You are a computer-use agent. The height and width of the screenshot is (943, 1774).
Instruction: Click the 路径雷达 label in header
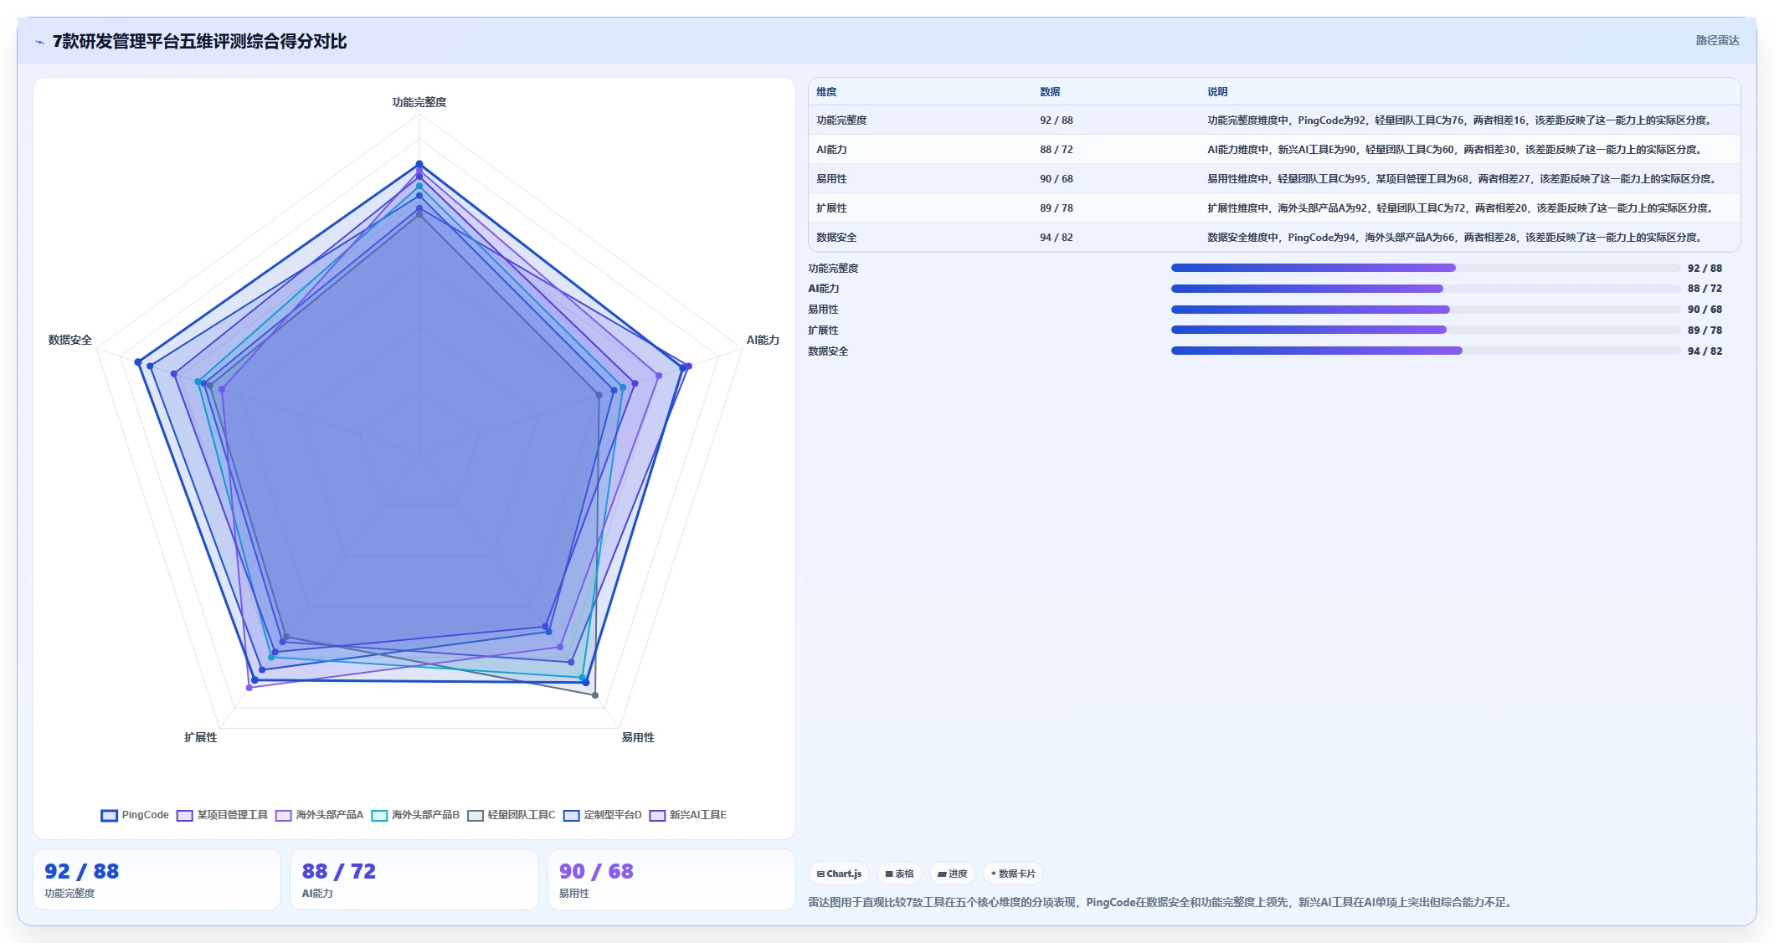tap(1717, 40)
